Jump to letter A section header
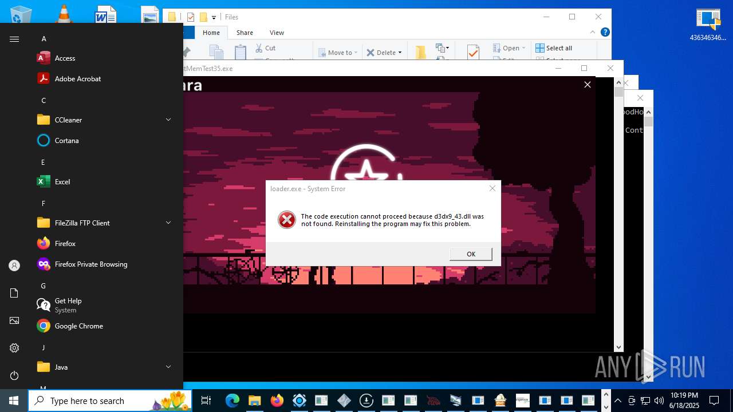733x412 pixels. tap(44, 39)
